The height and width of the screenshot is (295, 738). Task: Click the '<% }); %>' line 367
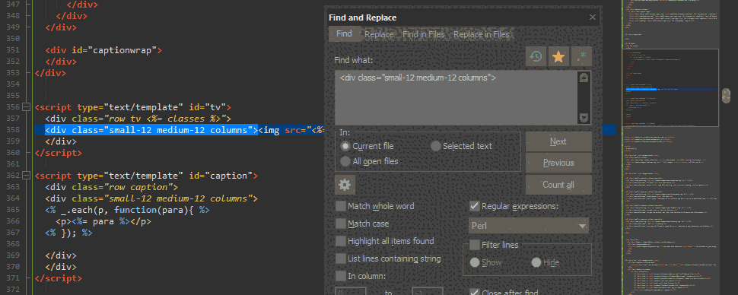tap(68, 233)
